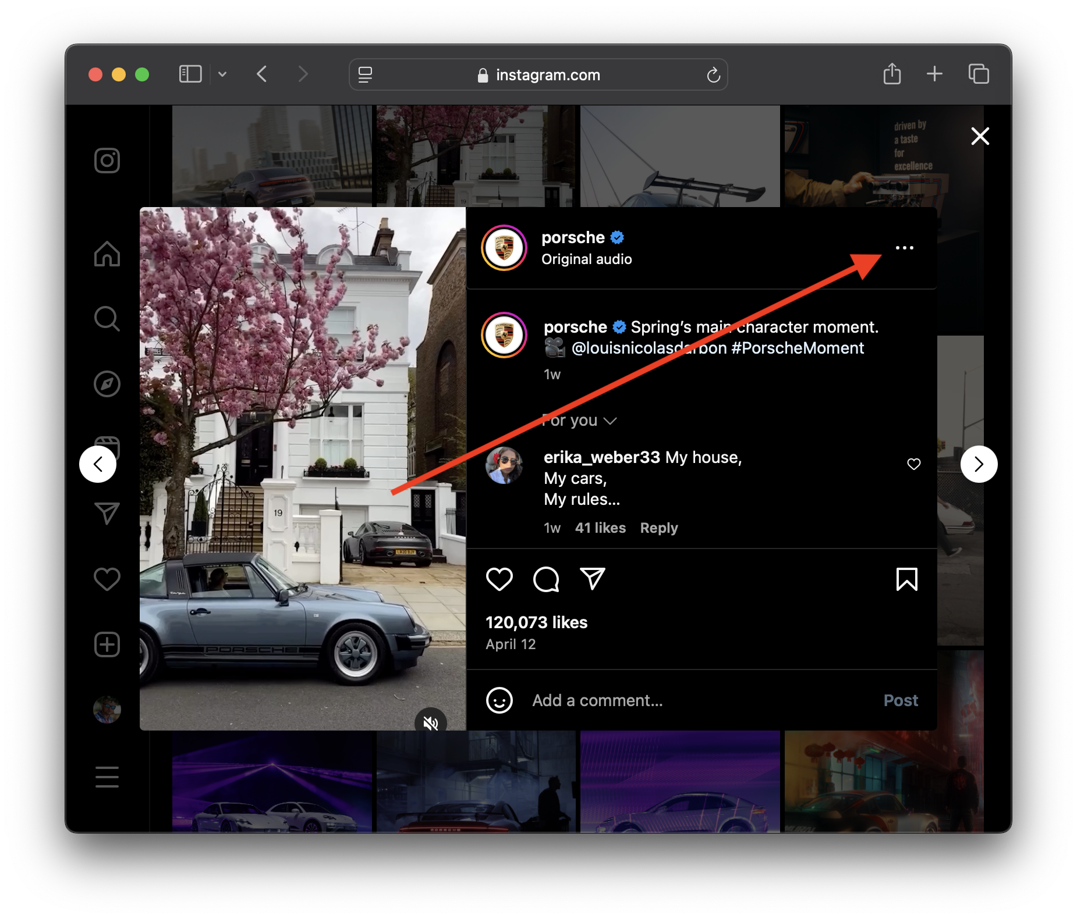View the 41 likes on comment
1077x919 pixels.
pos(600,528)
